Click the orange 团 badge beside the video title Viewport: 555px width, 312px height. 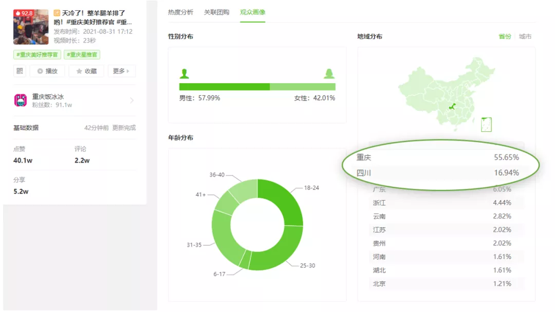tap(57, 12)
